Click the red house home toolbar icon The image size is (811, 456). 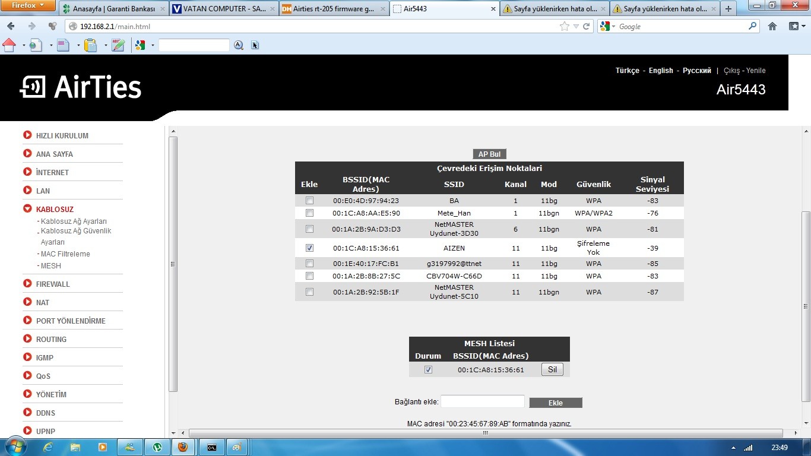9,45
